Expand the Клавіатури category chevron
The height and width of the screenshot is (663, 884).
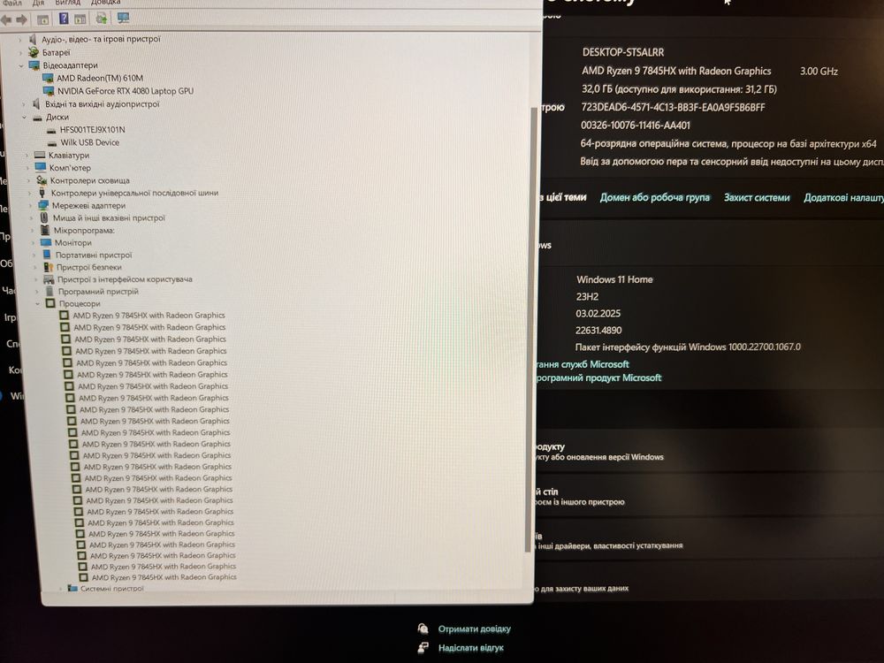(27, 155)
